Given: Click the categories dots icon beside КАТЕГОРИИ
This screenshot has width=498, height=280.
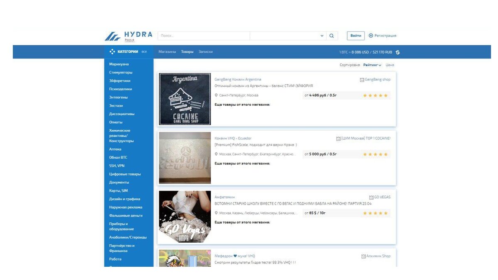Looking at the screenshot, I should pyautogui.click(x=112, y=52).
